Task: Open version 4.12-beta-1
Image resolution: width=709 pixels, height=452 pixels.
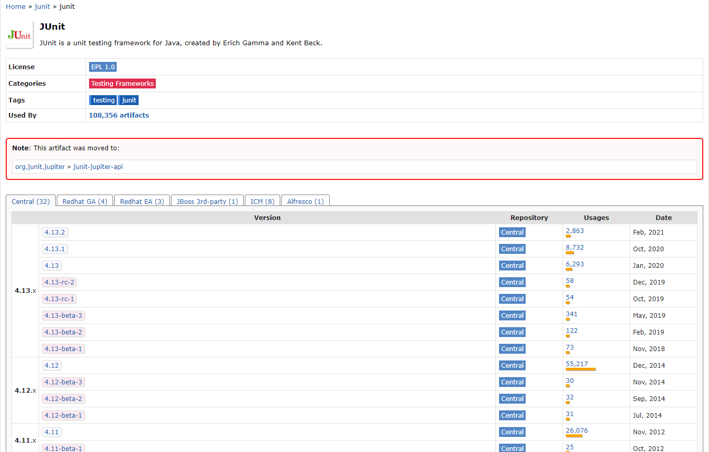Action: pos(63,416)
